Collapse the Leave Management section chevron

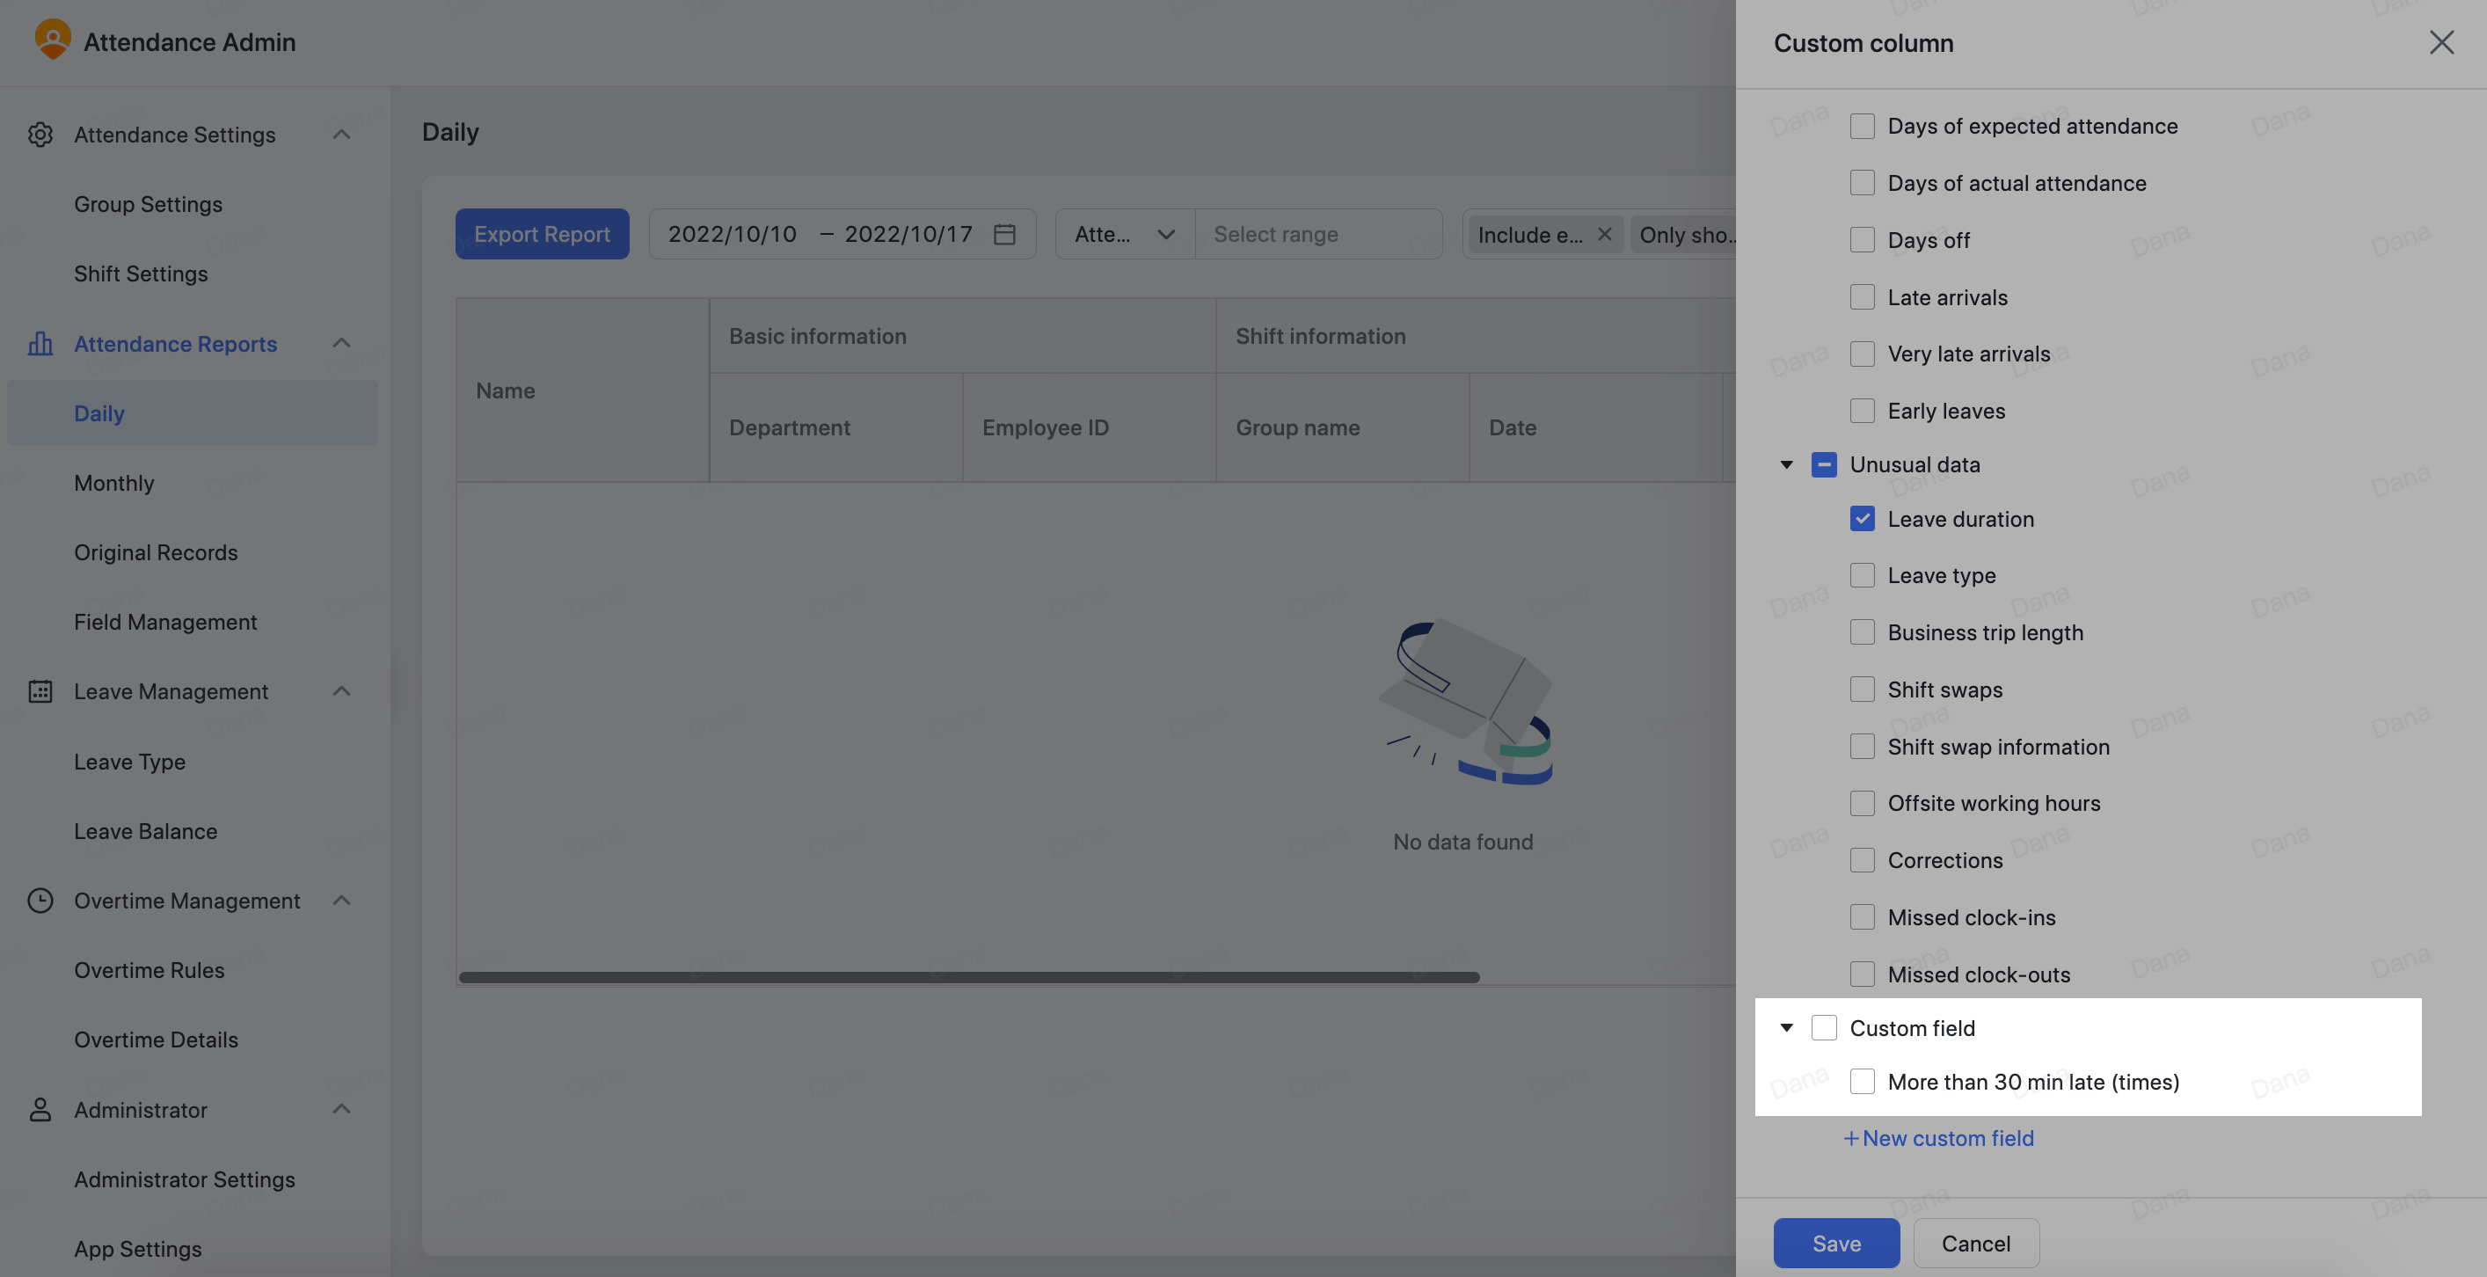pos(341,691)
